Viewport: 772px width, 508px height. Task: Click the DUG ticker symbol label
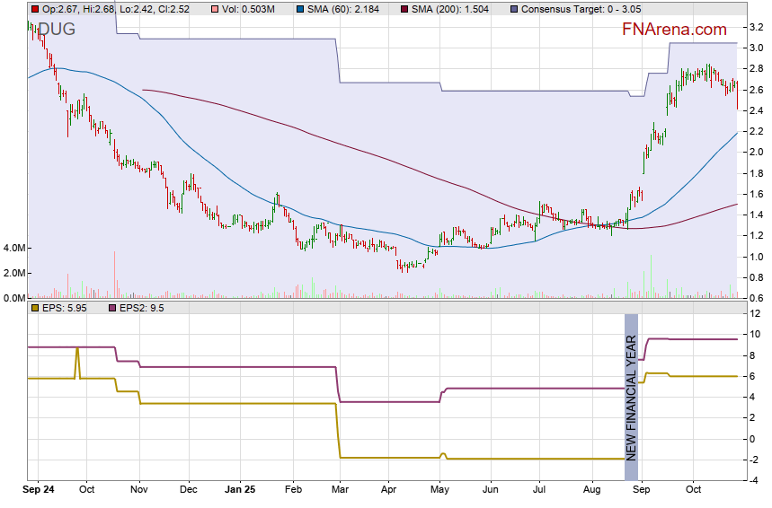pos(56,30)
